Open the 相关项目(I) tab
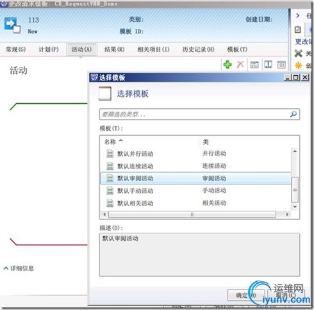314x310 pixels. (x=153, y=49)
